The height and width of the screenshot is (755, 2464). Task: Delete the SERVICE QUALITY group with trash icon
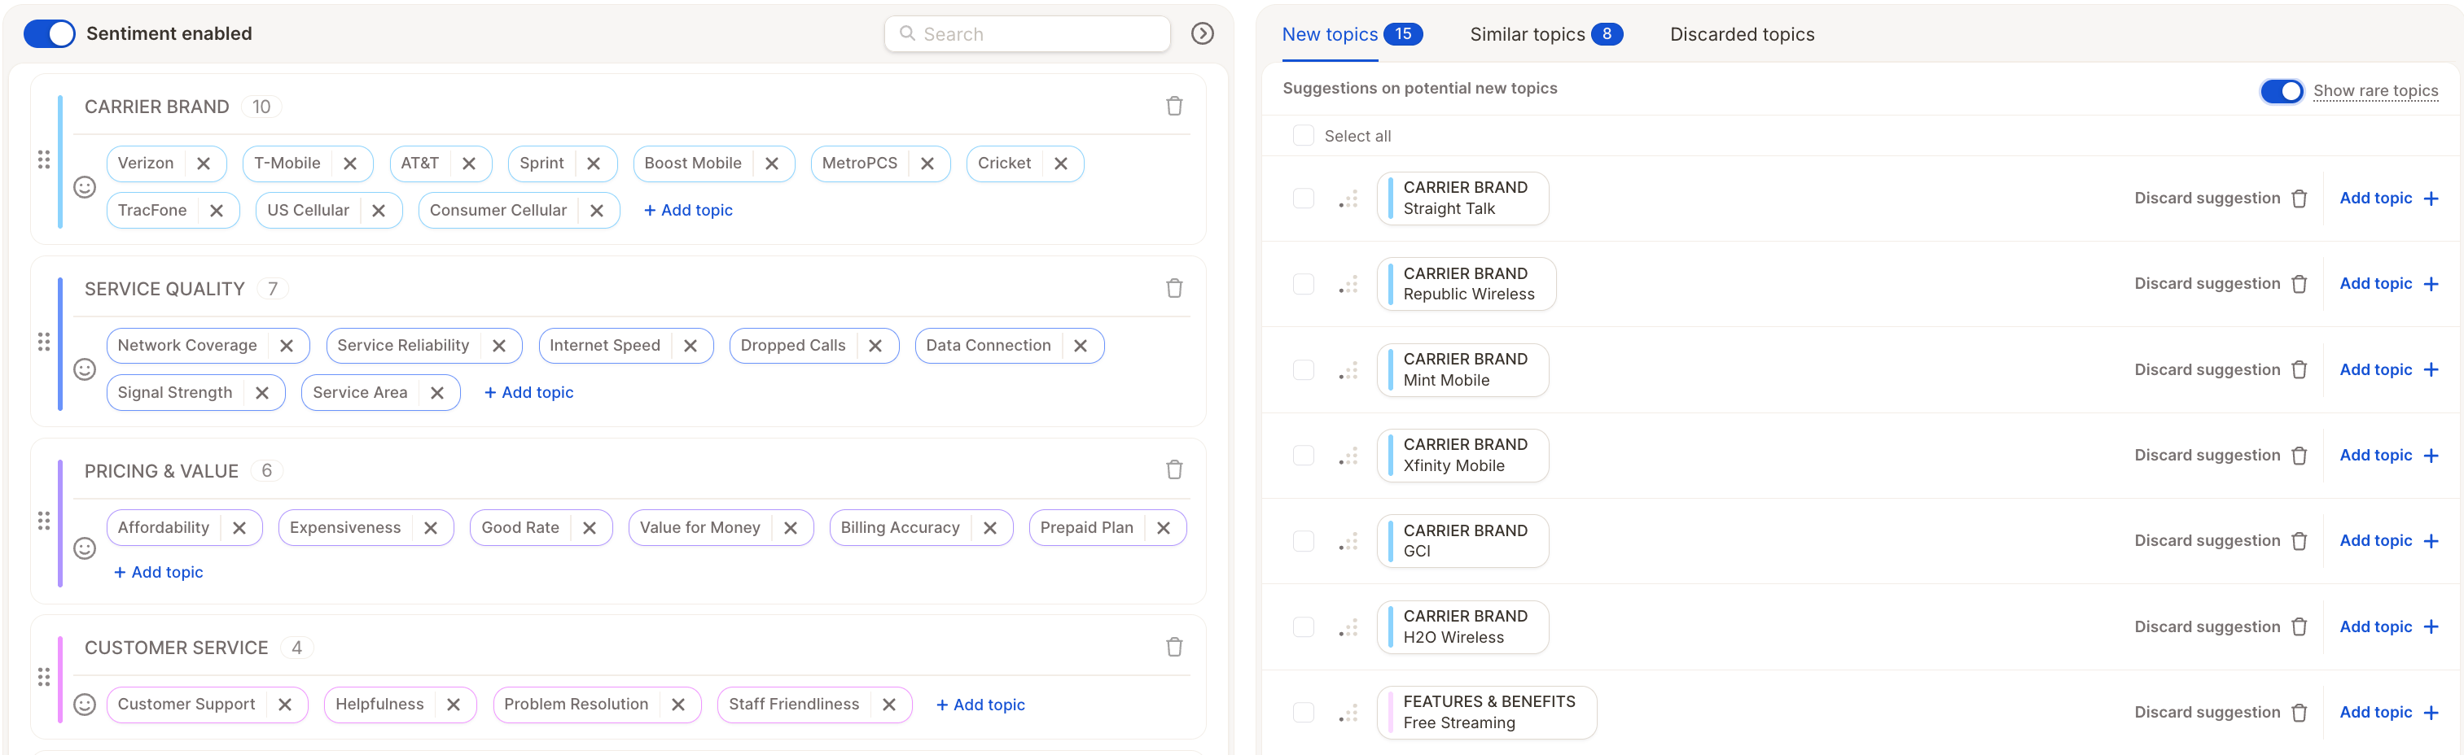click(x=1173, y=288)
